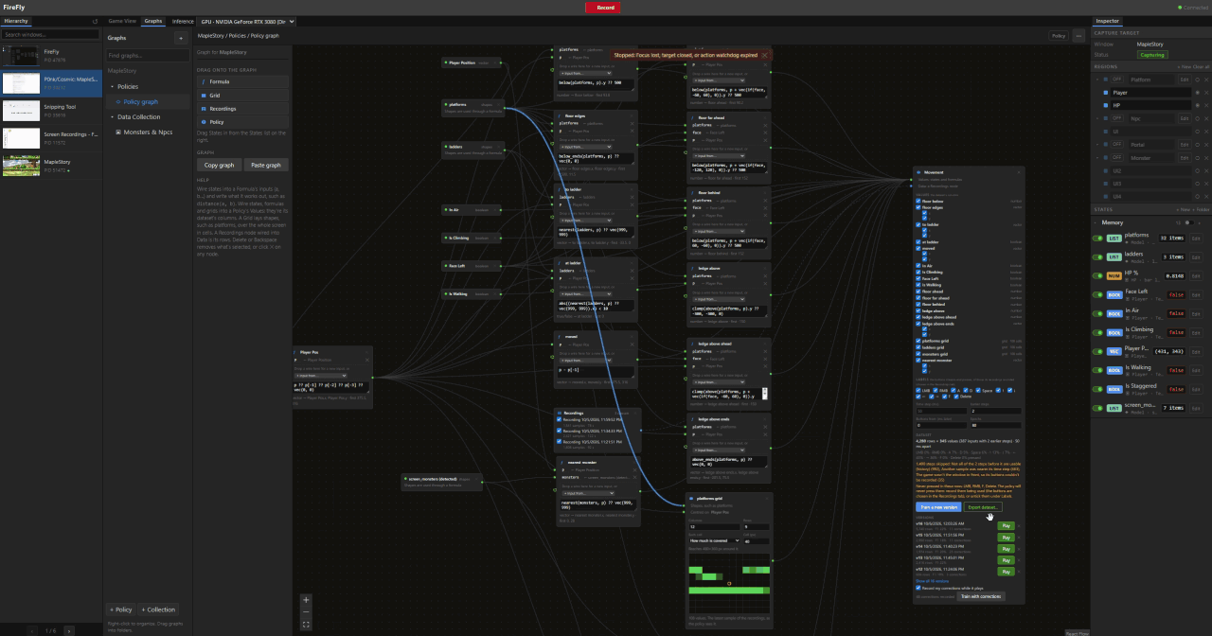Click Train a new version
The height and width of the screenshot is (636, 1212).
tap(938, 507)
